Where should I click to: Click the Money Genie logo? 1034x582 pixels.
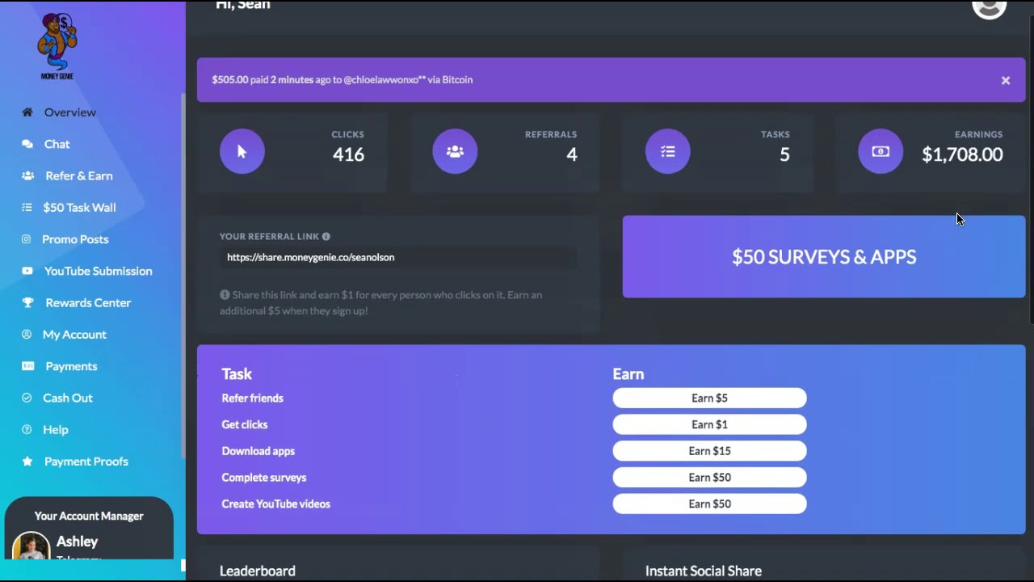[57, 46]
